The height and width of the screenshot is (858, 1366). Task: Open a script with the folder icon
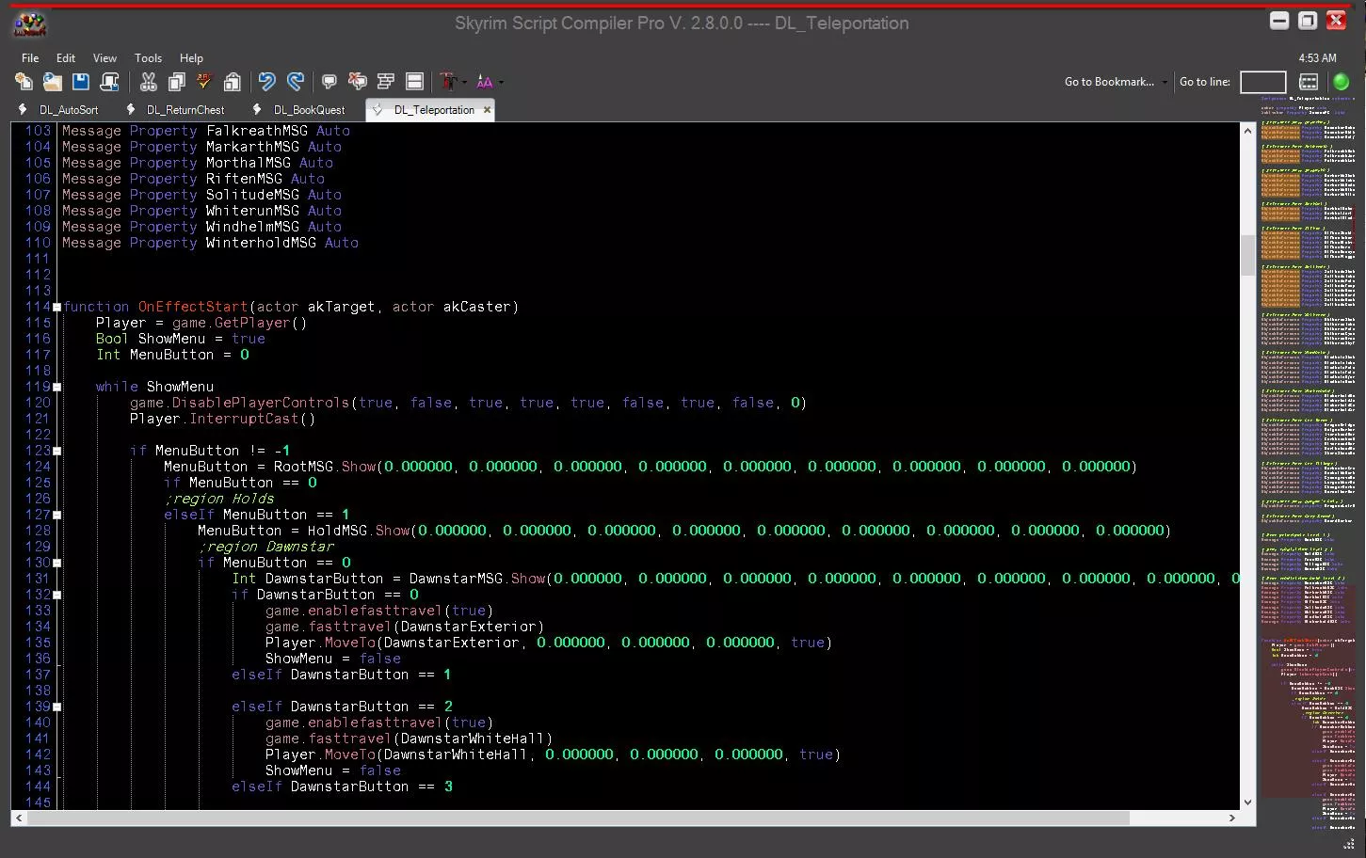point(52,82)
